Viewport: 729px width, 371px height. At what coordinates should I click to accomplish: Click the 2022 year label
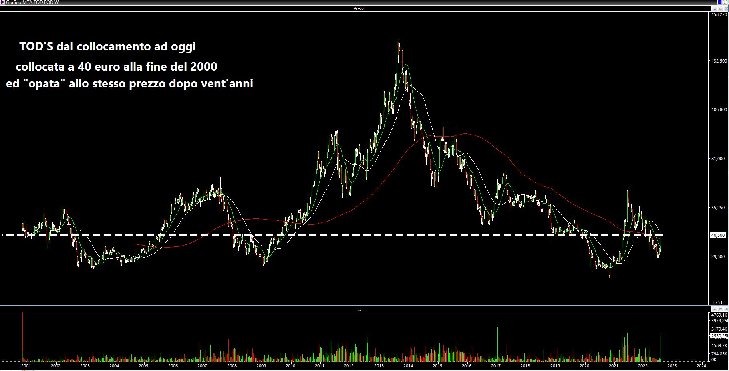click(x=643, y=366)
